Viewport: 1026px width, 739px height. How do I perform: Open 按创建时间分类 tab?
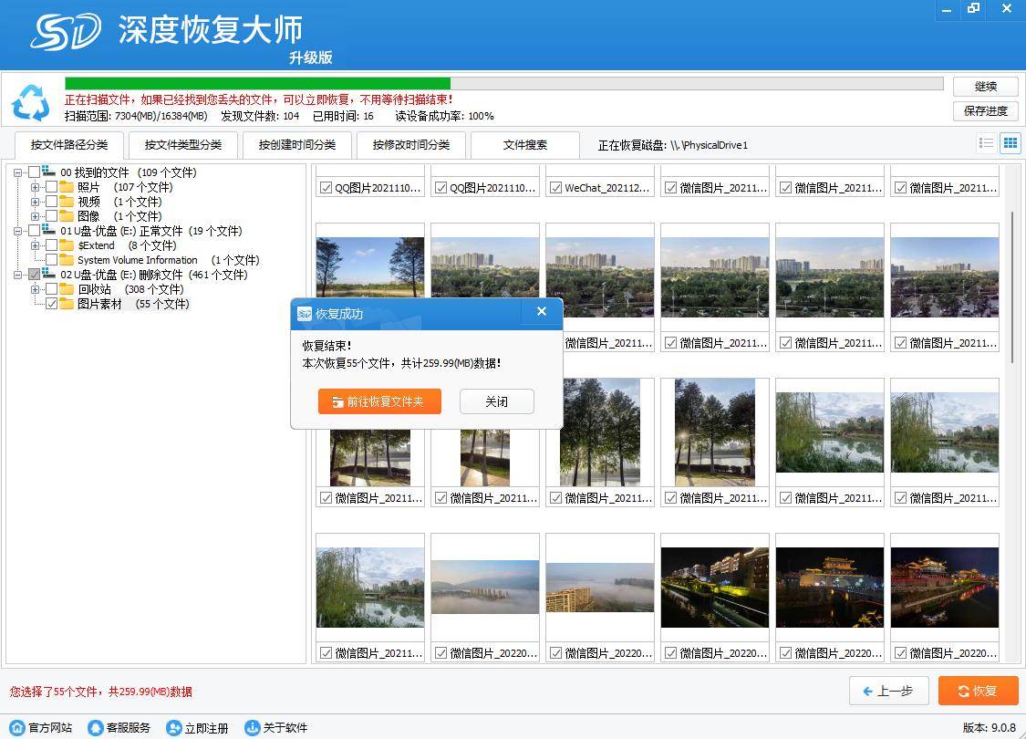point(297,145)
